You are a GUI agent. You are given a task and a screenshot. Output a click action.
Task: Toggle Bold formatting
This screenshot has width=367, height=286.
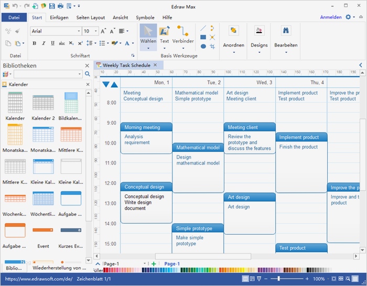click(x=35, y=43)
